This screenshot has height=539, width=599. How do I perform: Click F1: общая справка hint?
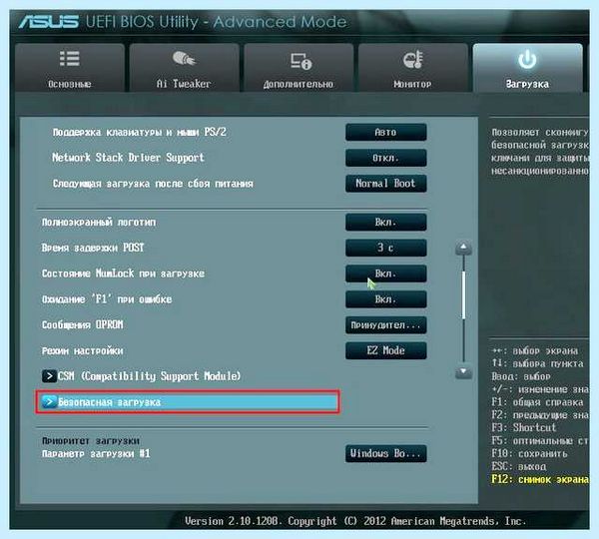(x=537, y=402)
